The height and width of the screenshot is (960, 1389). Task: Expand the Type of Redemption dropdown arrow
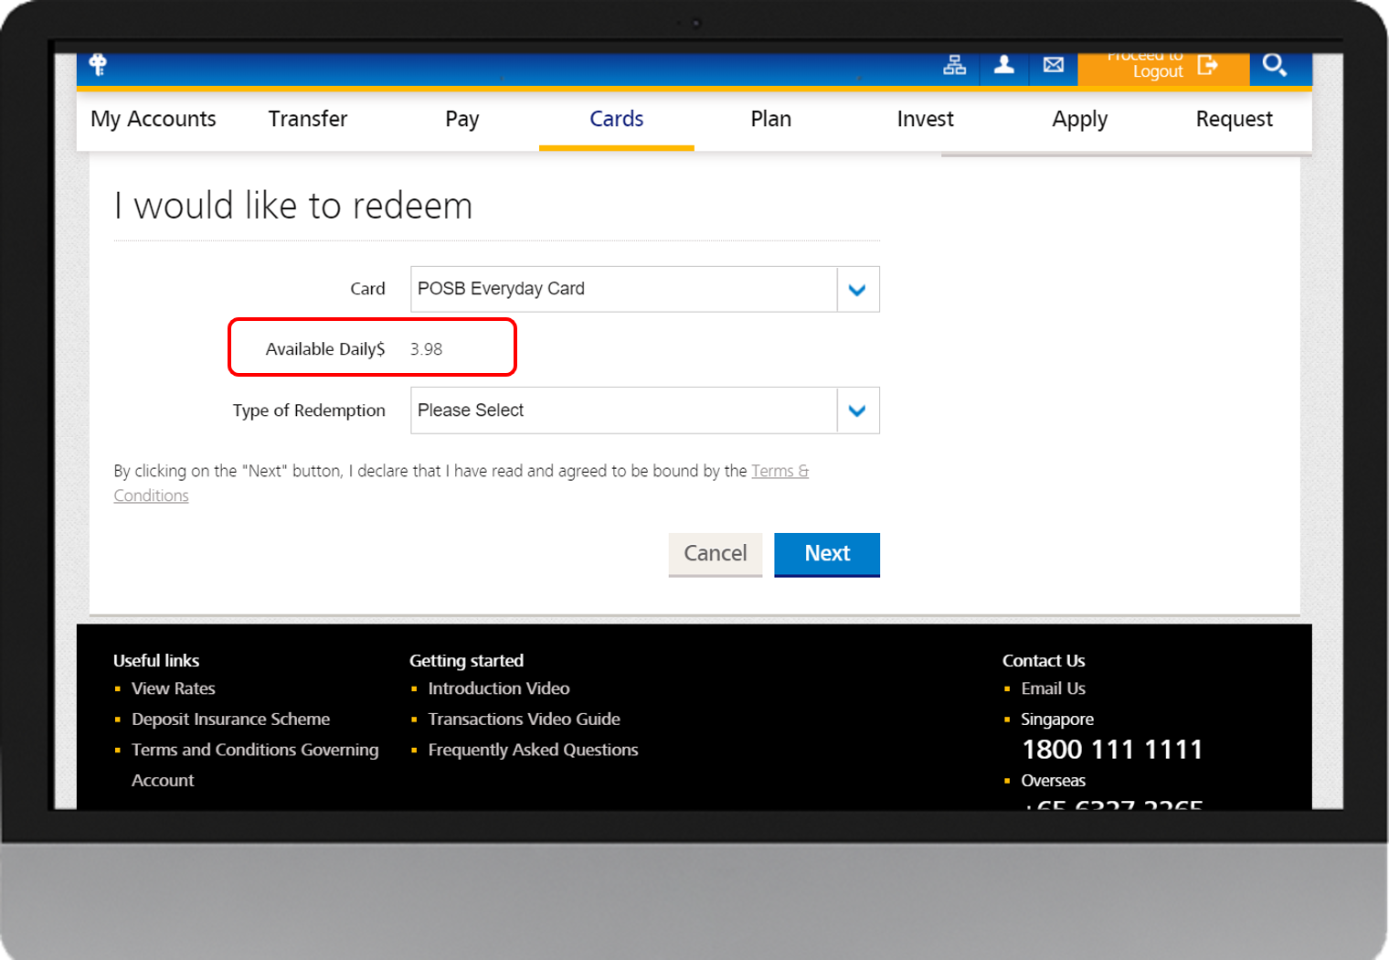pos(857,411)
